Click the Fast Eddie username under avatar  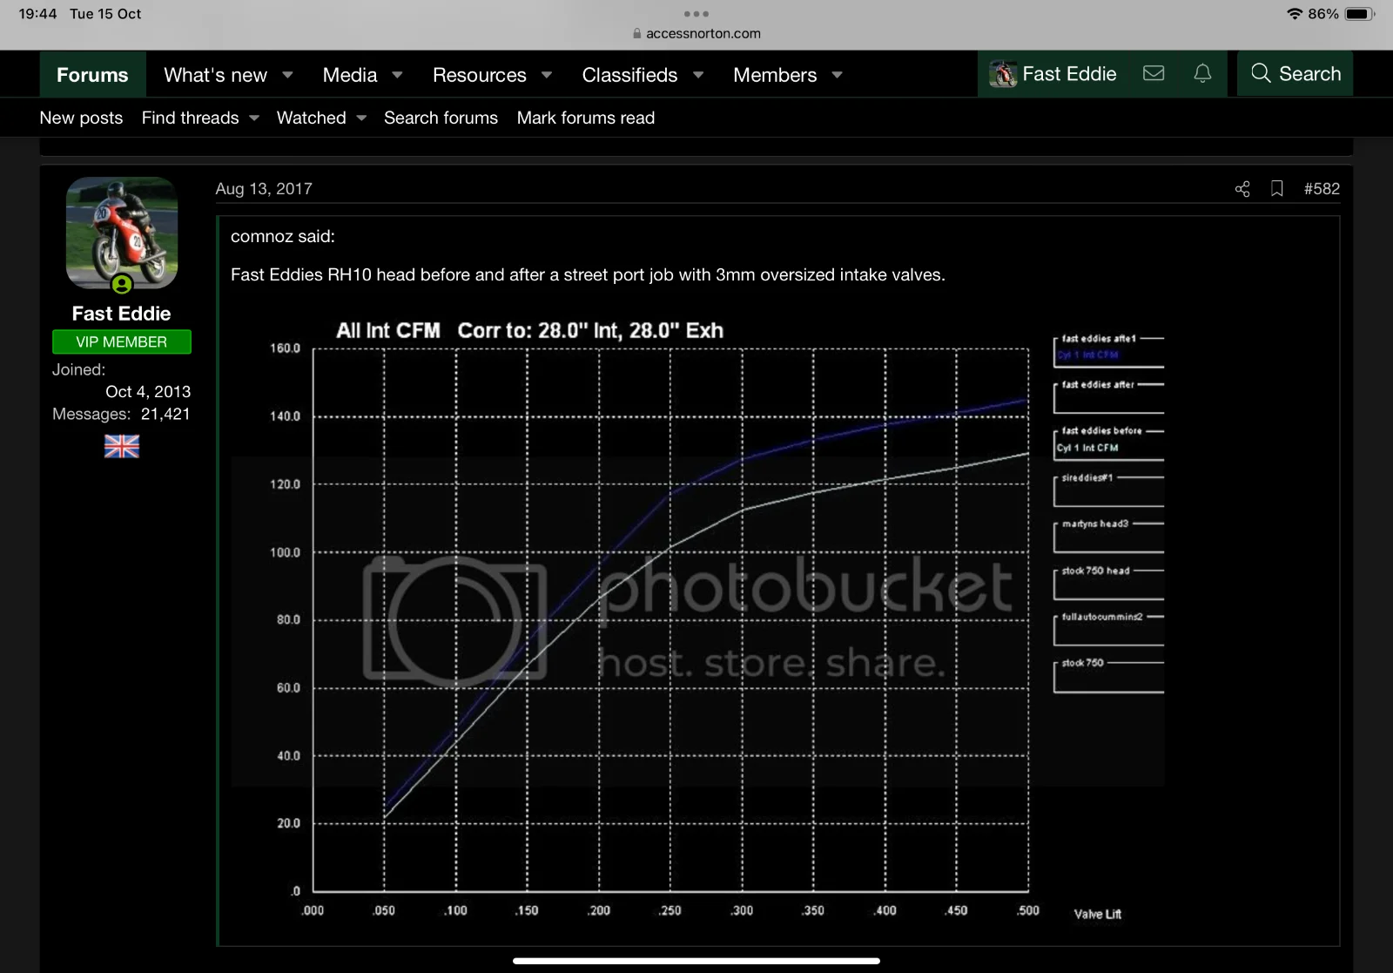click(121, 314)
